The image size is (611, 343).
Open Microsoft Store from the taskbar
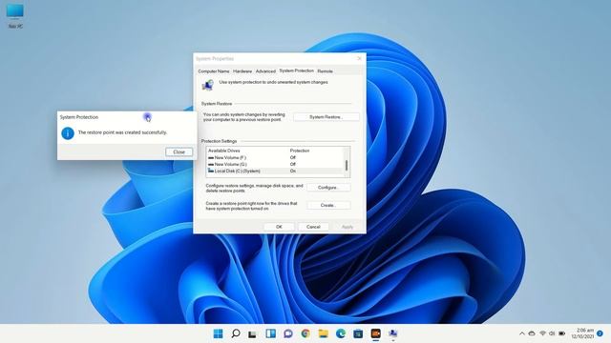(x=358, y=333)
